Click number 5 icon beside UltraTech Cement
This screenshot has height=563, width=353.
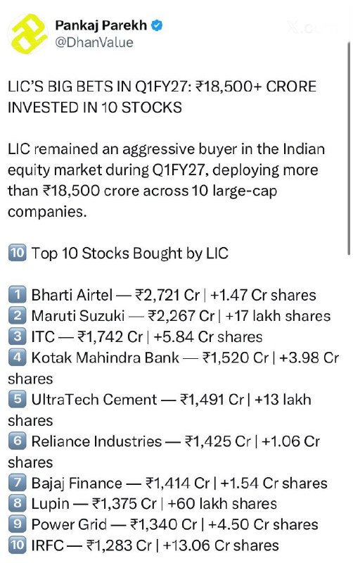pyautogui.click(x=17, y=399)
